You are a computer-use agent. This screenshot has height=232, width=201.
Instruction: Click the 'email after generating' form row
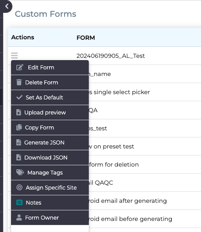[145, 201]
